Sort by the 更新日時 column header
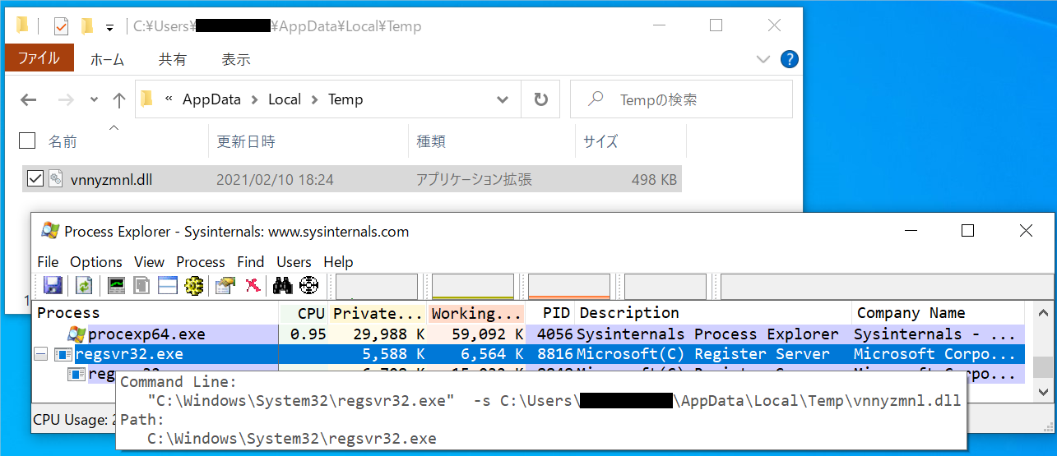The height and width of the screenshot is (456, 1057). coord(308,141)
